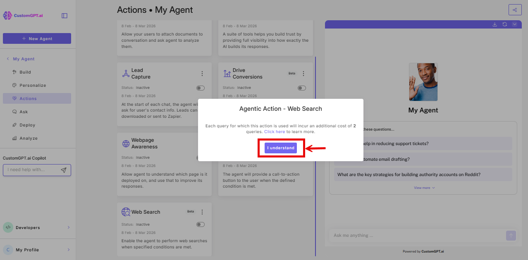Click the Developers code icon
The width and height of the screenshot is (528, 260).
(8, 227)
